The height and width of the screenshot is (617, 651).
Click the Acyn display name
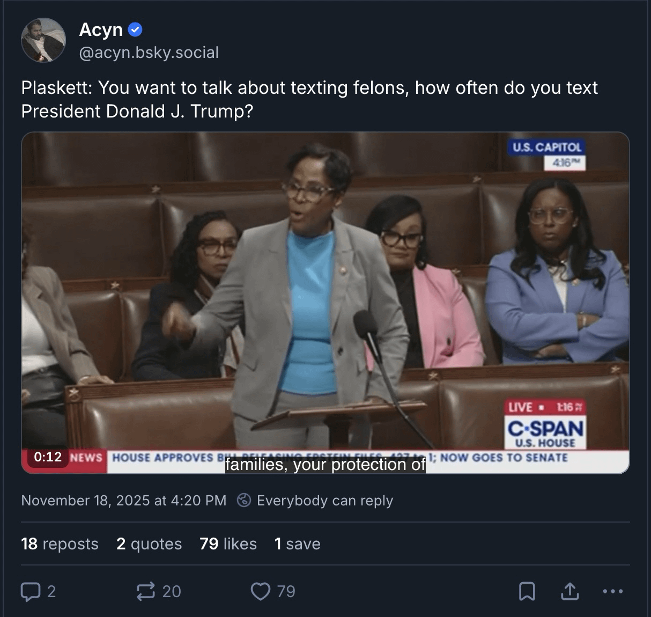coord(101,30)
